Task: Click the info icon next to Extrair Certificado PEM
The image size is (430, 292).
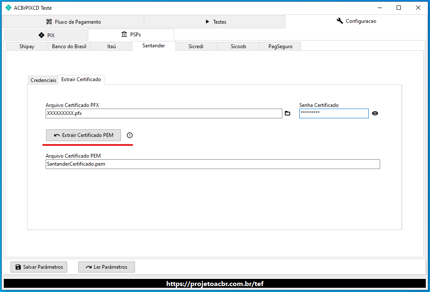Action: tap(130, 135)
